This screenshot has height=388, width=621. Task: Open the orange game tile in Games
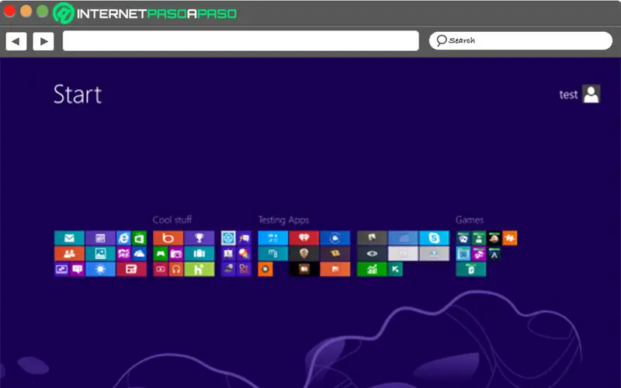[510, 238]
